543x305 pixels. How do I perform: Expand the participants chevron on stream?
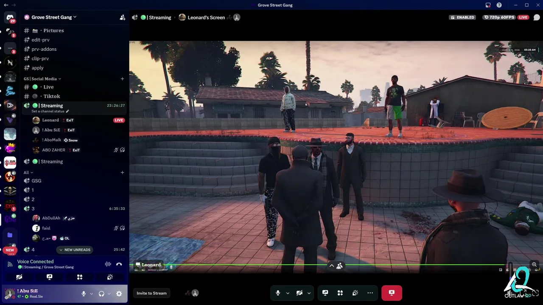[332, 266]
